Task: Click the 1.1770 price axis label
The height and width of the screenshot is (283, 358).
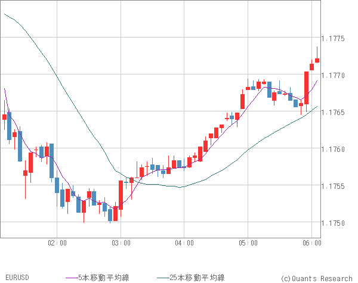Action: click(333, 76)
